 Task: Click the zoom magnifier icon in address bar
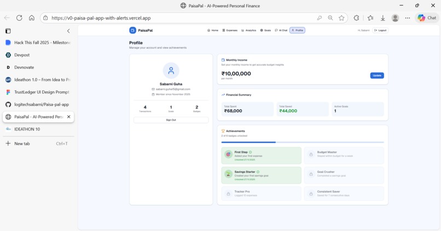[330, 18]
